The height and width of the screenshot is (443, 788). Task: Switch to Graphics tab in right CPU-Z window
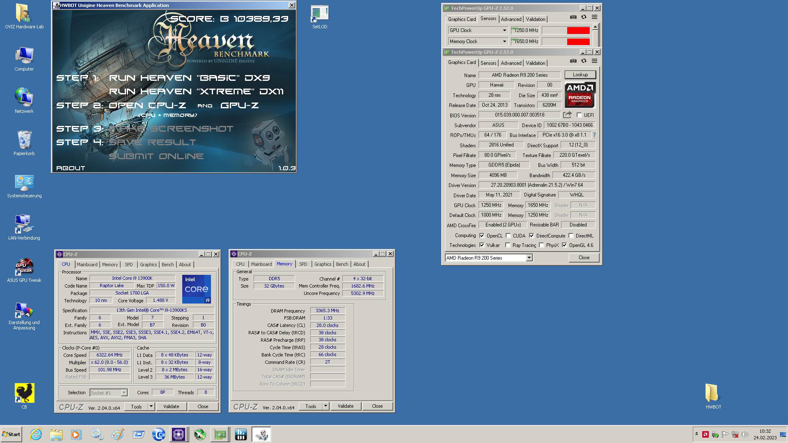[x=323, y=264]
